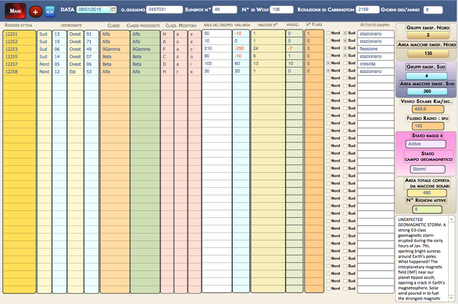
Task: Uncheck Nord for region 12257
Action: coord(328,63)
